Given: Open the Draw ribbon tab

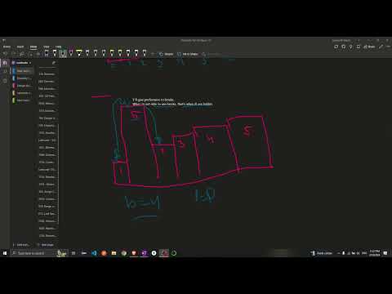Looking at the screenshot, I should pos(33,47).
